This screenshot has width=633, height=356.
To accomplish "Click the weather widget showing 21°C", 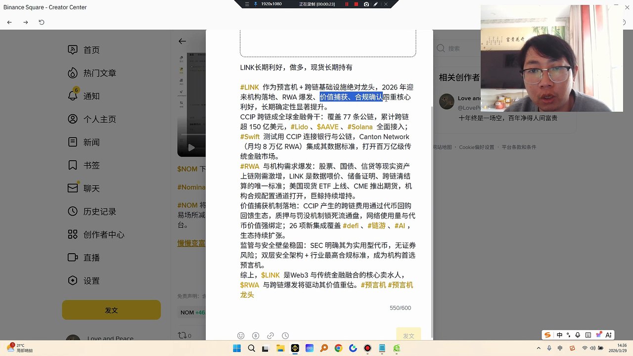I will [20, 348].
